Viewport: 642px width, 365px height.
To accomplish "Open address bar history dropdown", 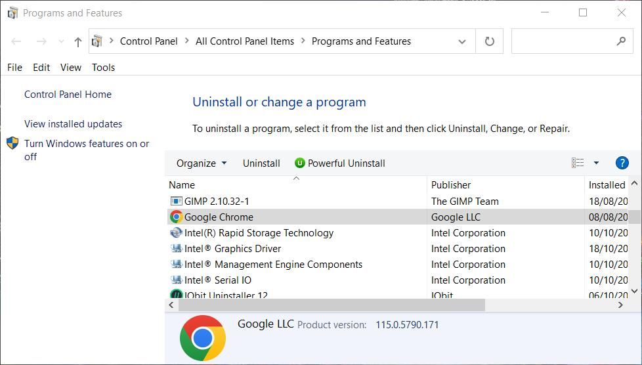I will pos(462,41).
